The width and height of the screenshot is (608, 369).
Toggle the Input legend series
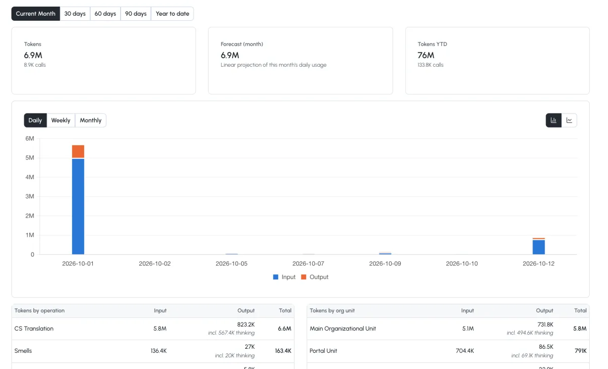click(x=284, y=277)
